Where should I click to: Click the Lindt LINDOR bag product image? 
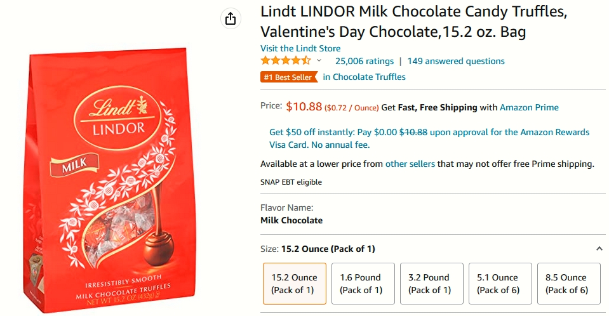(x=112, y=180)
